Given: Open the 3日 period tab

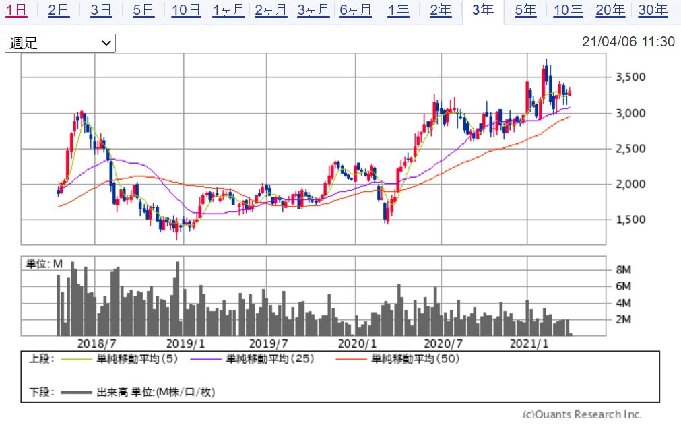Looking at the screenshot, I should [x=101, y=10].
